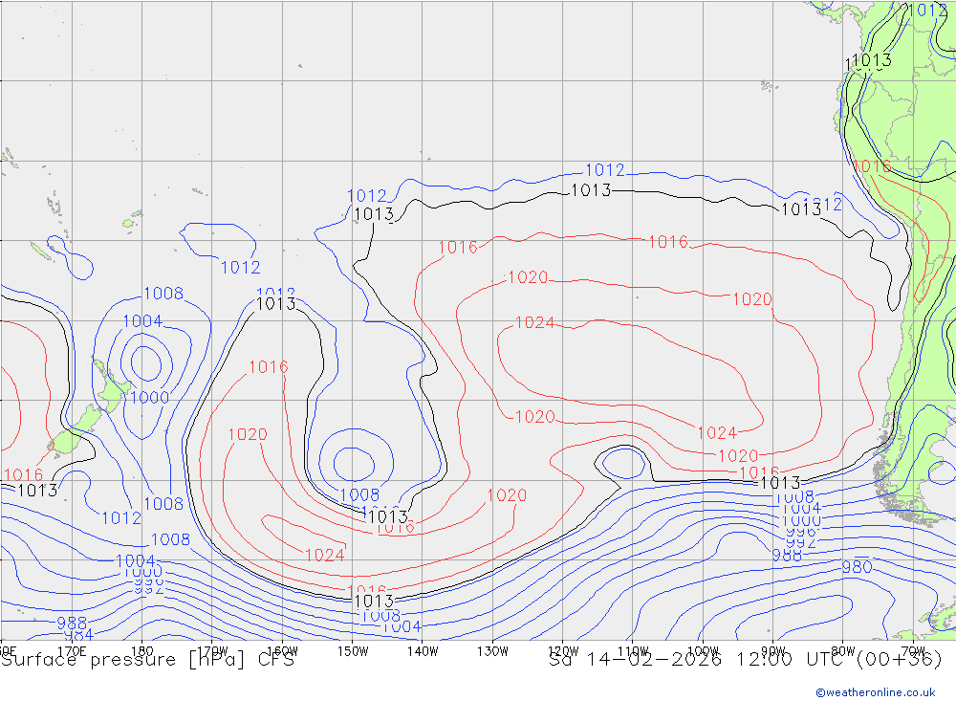Click the low center northeast of New Zealand

145,361
